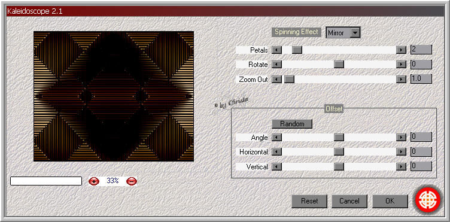Screen dimensions: 450x222
Task: Click the Reset button
Action: pos(309,201)
